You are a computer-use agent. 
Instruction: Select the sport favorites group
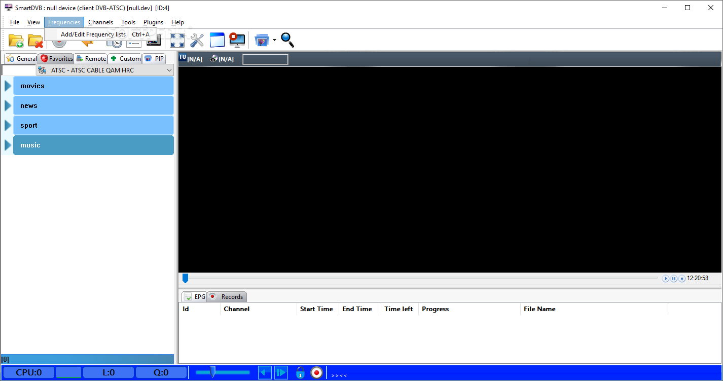(93, 125)
